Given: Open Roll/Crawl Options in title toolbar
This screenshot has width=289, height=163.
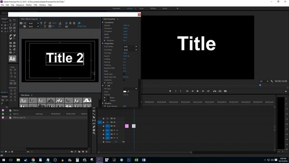Looking at the screenshot, I should pos(25,23).
